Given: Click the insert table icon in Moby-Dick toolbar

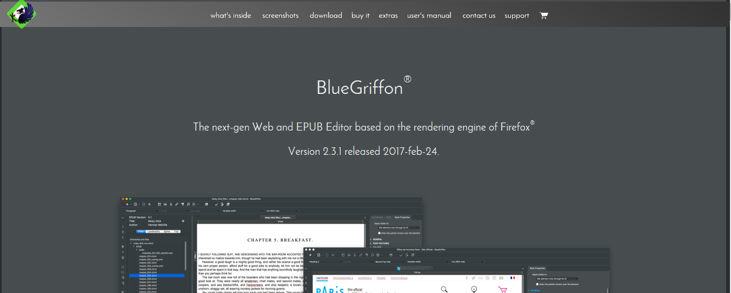Looking at the screenshot, I should 160,204.
